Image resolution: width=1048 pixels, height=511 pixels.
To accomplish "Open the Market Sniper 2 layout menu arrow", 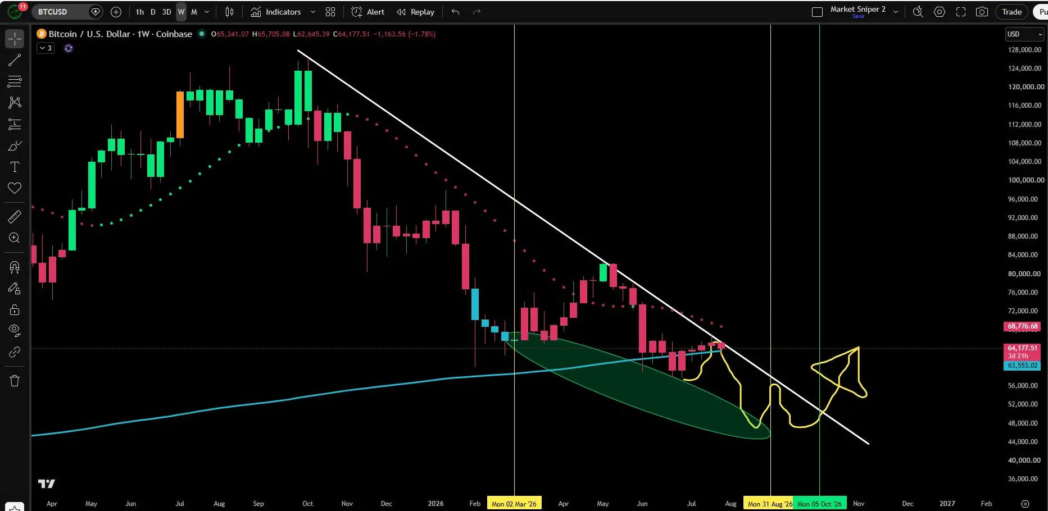I will 896,12.
